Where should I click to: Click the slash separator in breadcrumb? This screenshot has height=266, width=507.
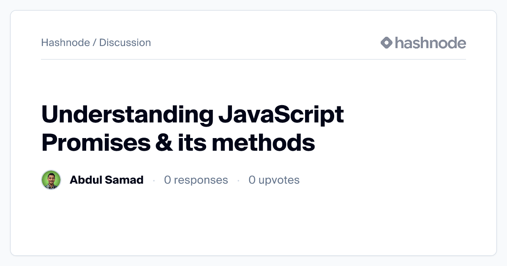pyautogui.click(x=95, y=43)
